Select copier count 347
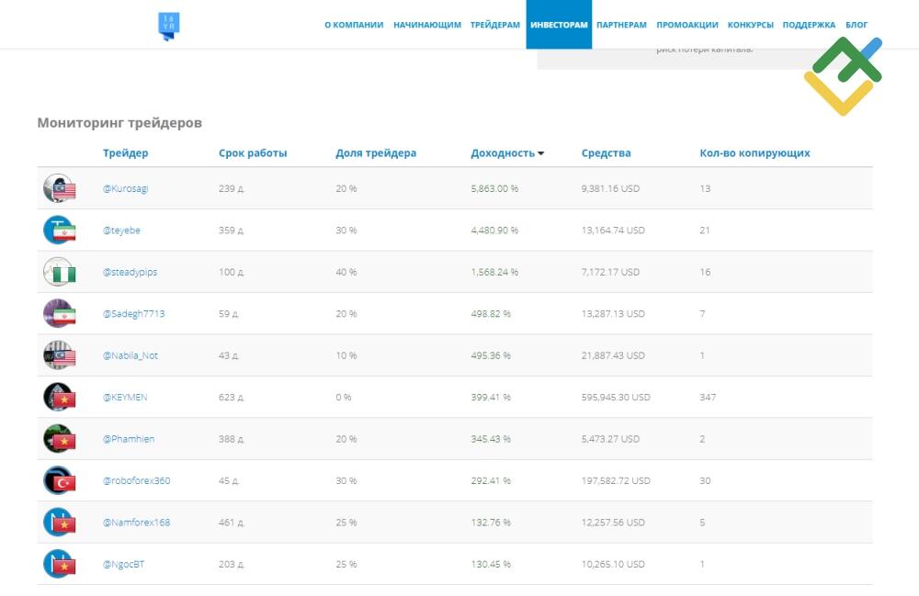The image size is (919, 596). coord(708,397)
